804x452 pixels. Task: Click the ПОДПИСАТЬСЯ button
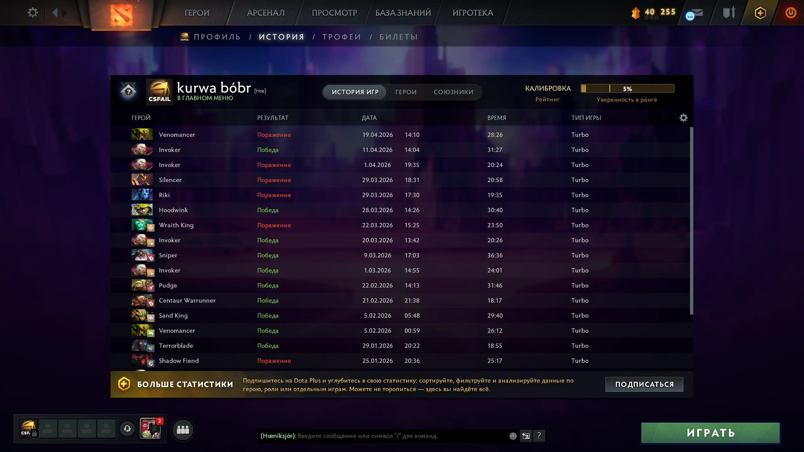pyautogui.click(x=644, y=384)
